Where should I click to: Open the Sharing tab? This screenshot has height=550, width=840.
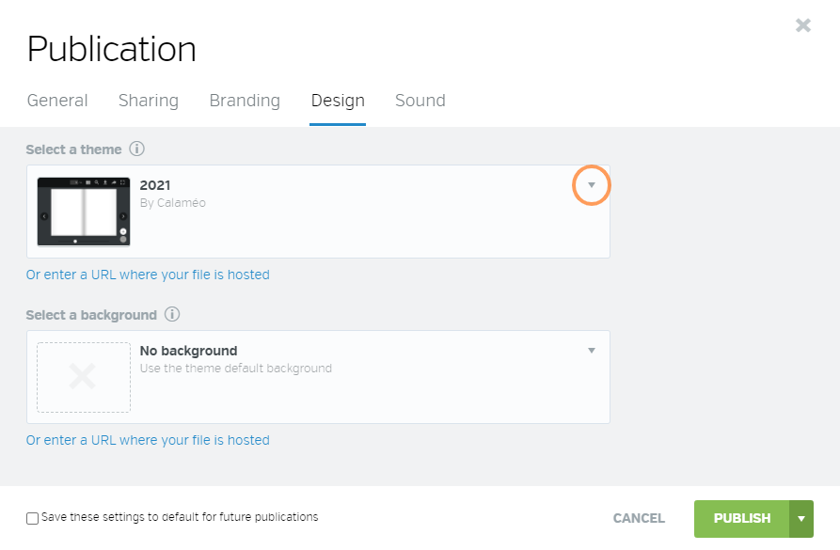pos(149,101)
